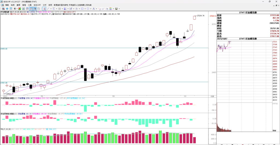
Task: Click the 外資買賣超 indicator title label
Action: point(5,98)
